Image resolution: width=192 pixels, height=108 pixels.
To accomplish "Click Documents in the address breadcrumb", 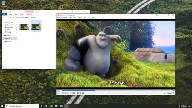I will coord(26,18).
